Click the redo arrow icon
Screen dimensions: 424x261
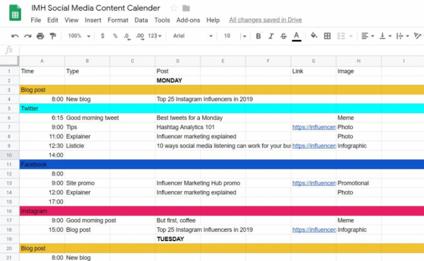click(28, 36)
